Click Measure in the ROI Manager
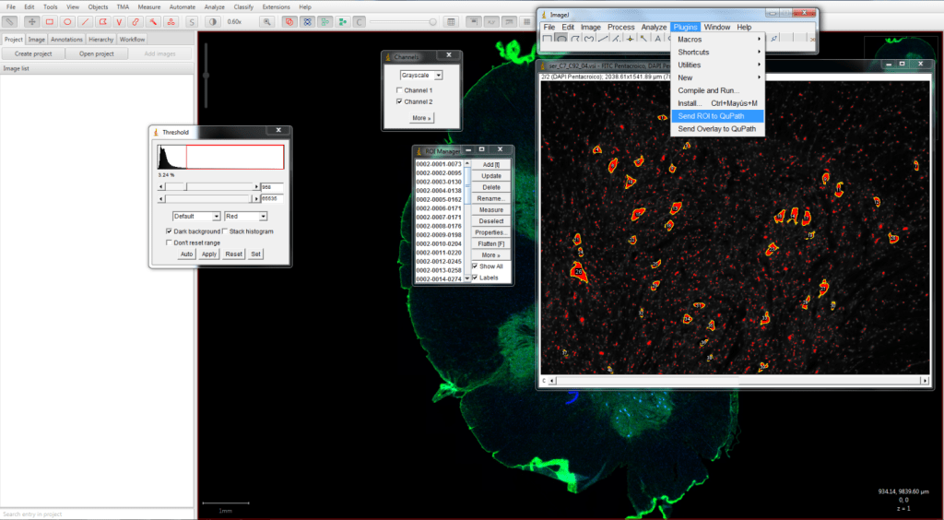944x520 pixels. pos(490,210)
